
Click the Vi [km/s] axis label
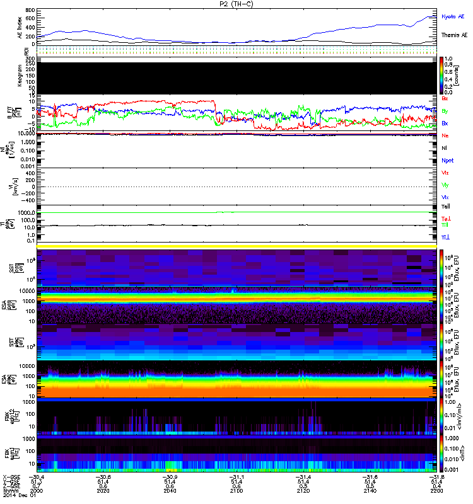(x=15, y=186)
